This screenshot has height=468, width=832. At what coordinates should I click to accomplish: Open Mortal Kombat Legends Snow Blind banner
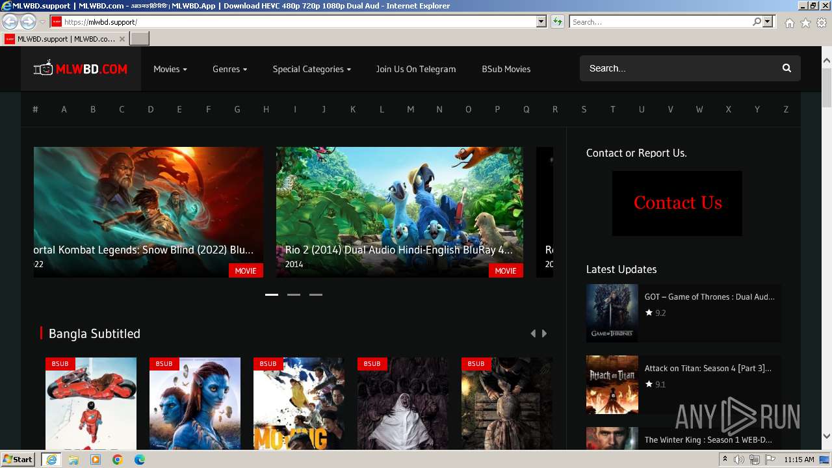coord(148,212)
